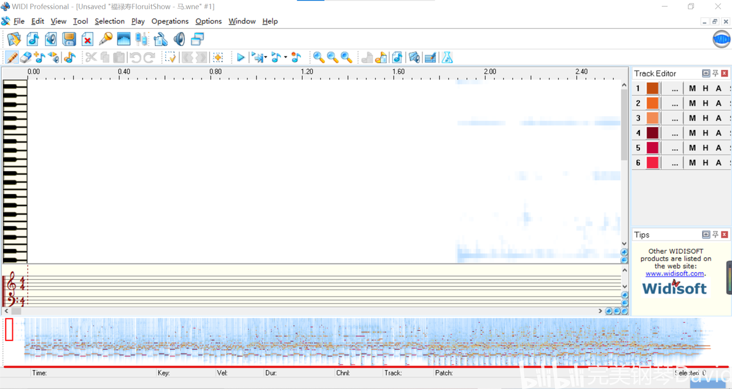The image size is (732, 389).
Task: Click the open audio file speaker icon
Action: pyautogui.click(x=51, y=39)
